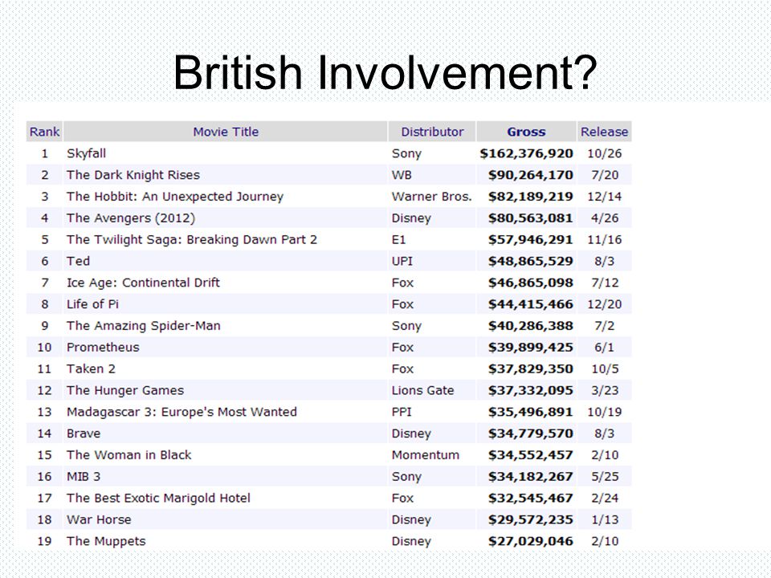Viewport: 771px width, 578px height.
Task: Select Prometheus gross $39,899,425
Action: coord(531,348)
